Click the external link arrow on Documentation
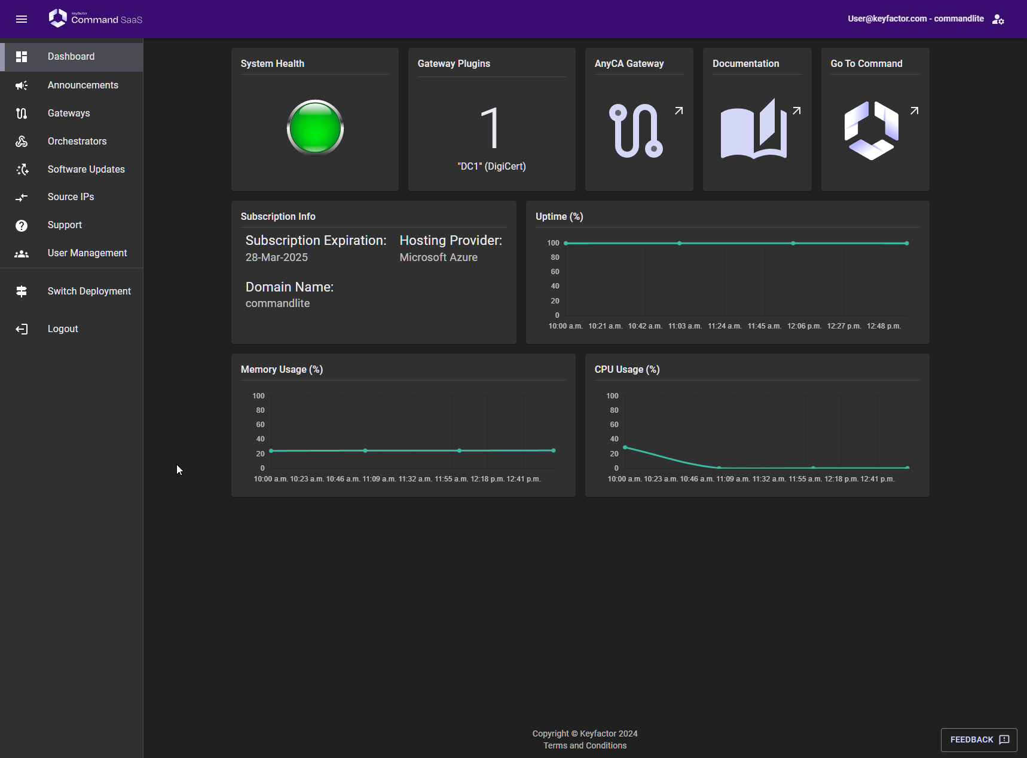1027x758 pixels. click(x=796, y=111)
